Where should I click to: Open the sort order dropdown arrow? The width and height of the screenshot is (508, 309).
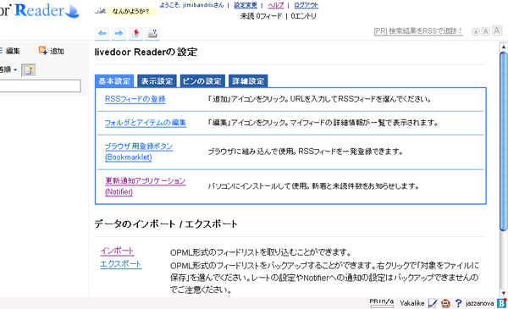pyautogui.click(x=15, y=69)
